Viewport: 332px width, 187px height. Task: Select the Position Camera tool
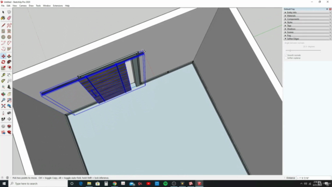click(3, 113)
